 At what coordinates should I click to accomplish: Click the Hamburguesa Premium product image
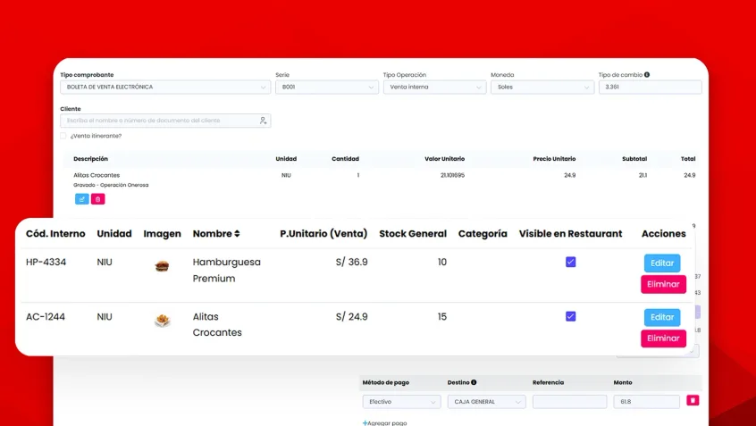pyautogui.click(x=162, y=265)
